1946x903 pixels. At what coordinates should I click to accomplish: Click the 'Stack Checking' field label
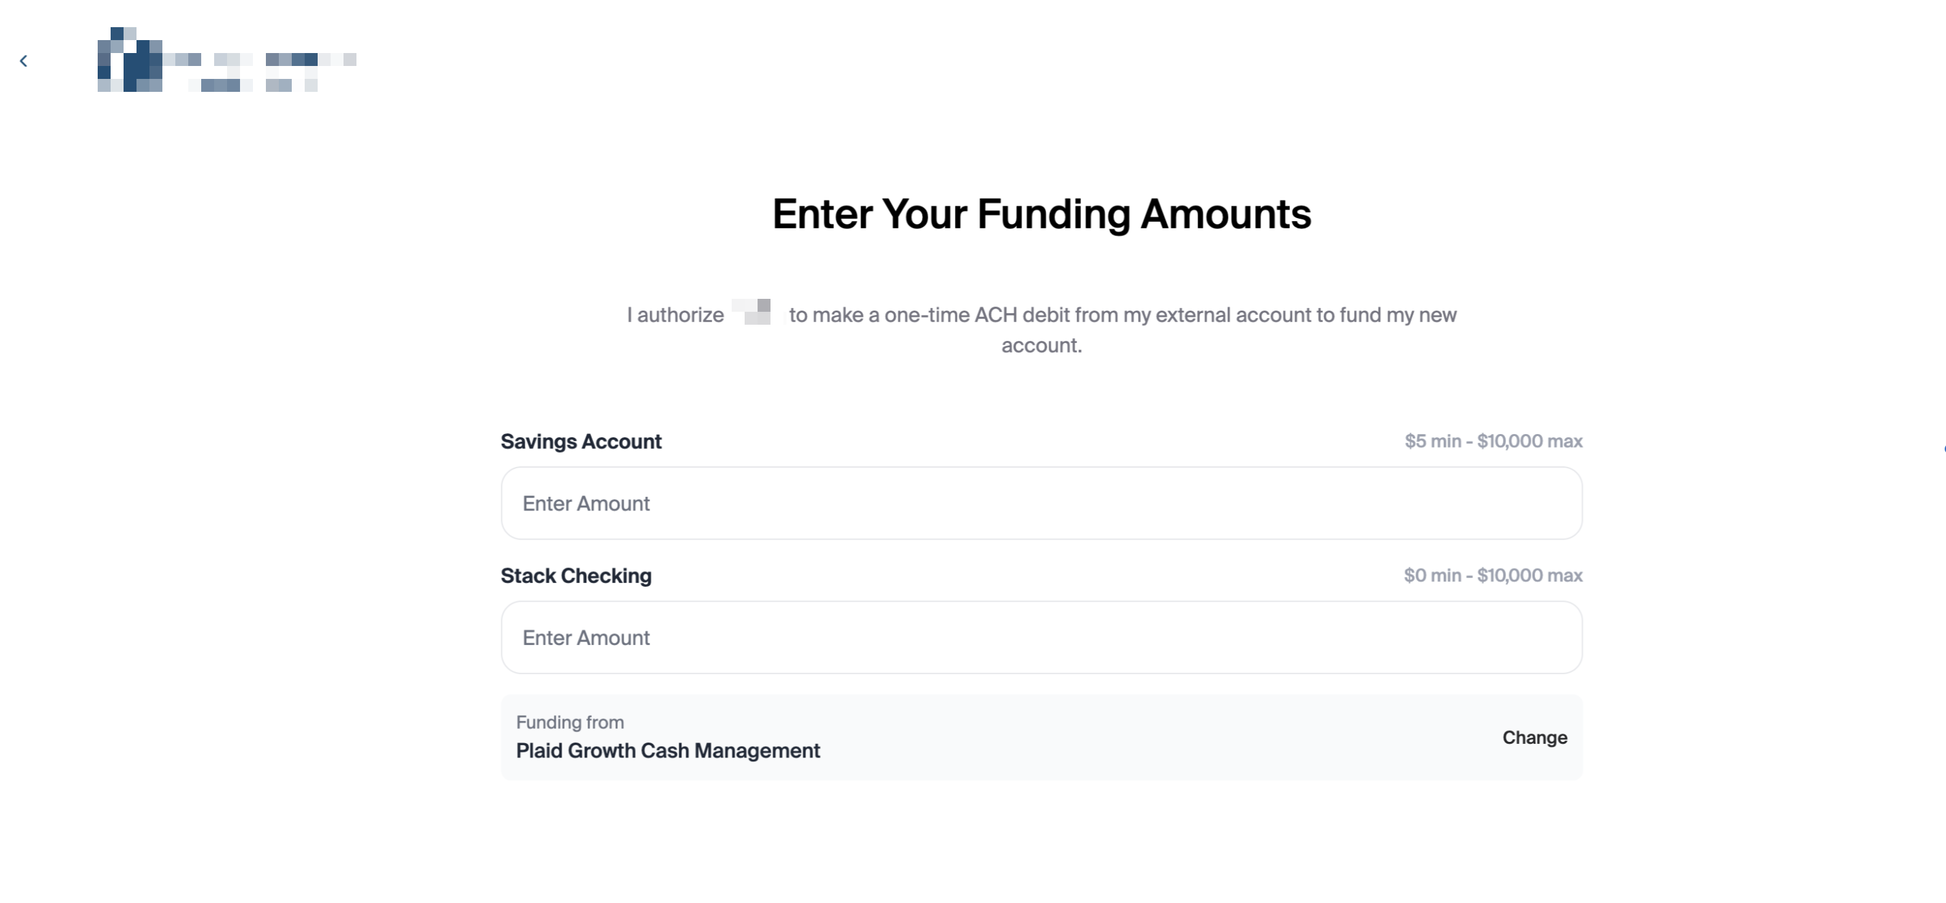click(576, 576)
